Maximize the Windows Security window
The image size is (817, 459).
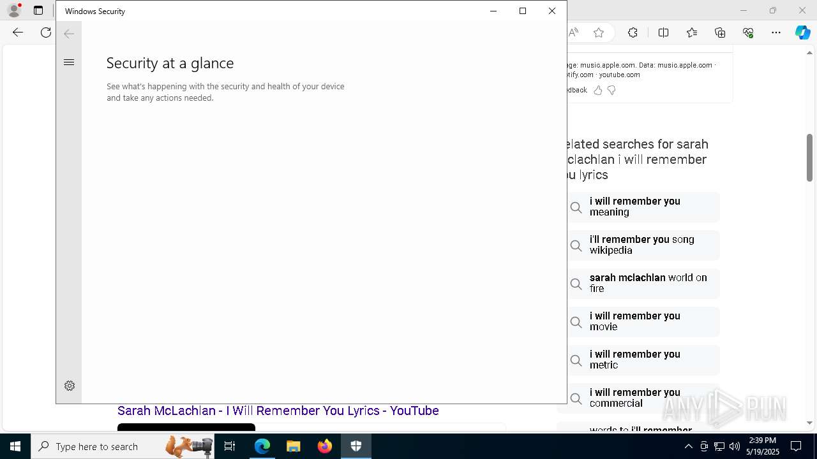[523, 11]
